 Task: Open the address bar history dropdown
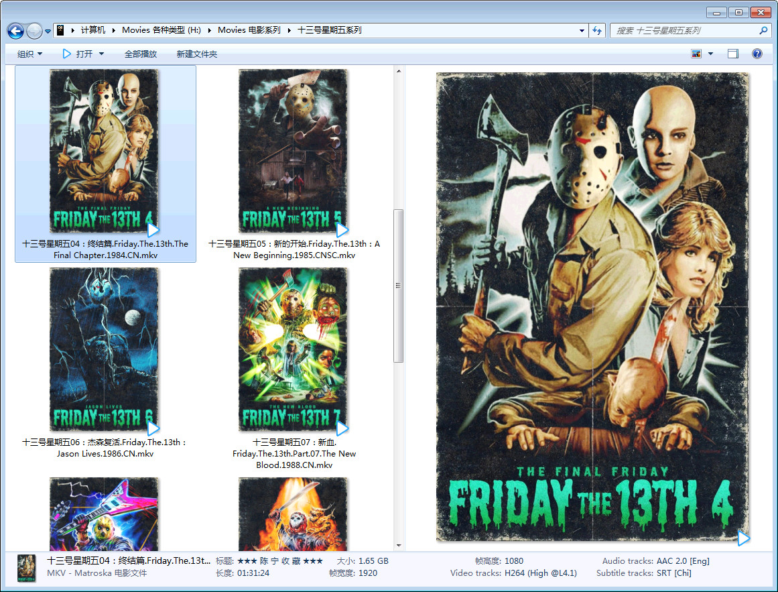pos(582,30)
